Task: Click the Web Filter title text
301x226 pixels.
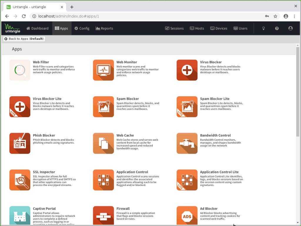Action: tap(41, 62)
